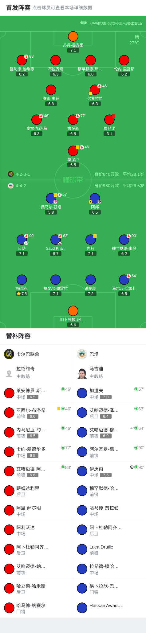Screen dimensions: 146x633
Task: Select 奥马尔-凯塔's blue player icon
Action: pyautogui.click(x=51, y=198)
